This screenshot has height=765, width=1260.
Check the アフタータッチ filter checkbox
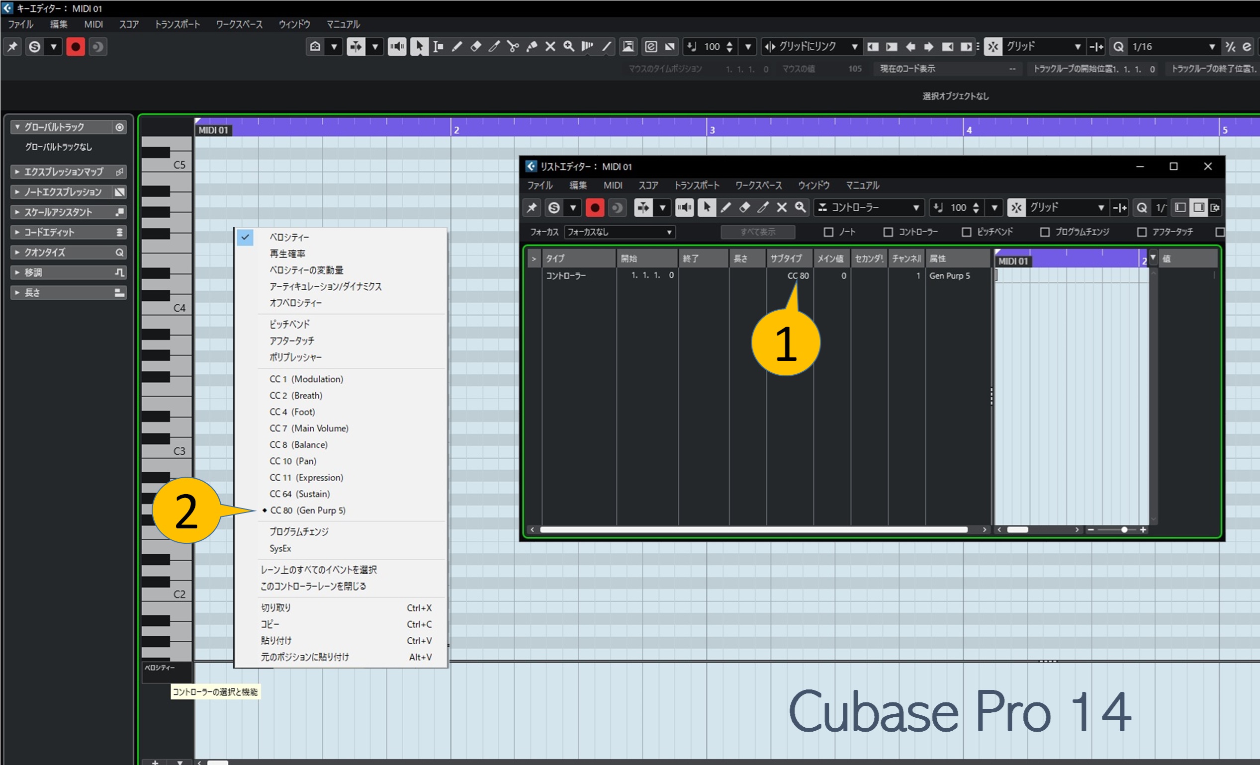point(1142,232)
